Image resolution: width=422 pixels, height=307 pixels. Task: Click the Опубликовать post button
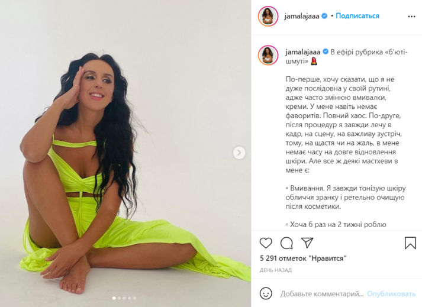click(x=391, y=294)
